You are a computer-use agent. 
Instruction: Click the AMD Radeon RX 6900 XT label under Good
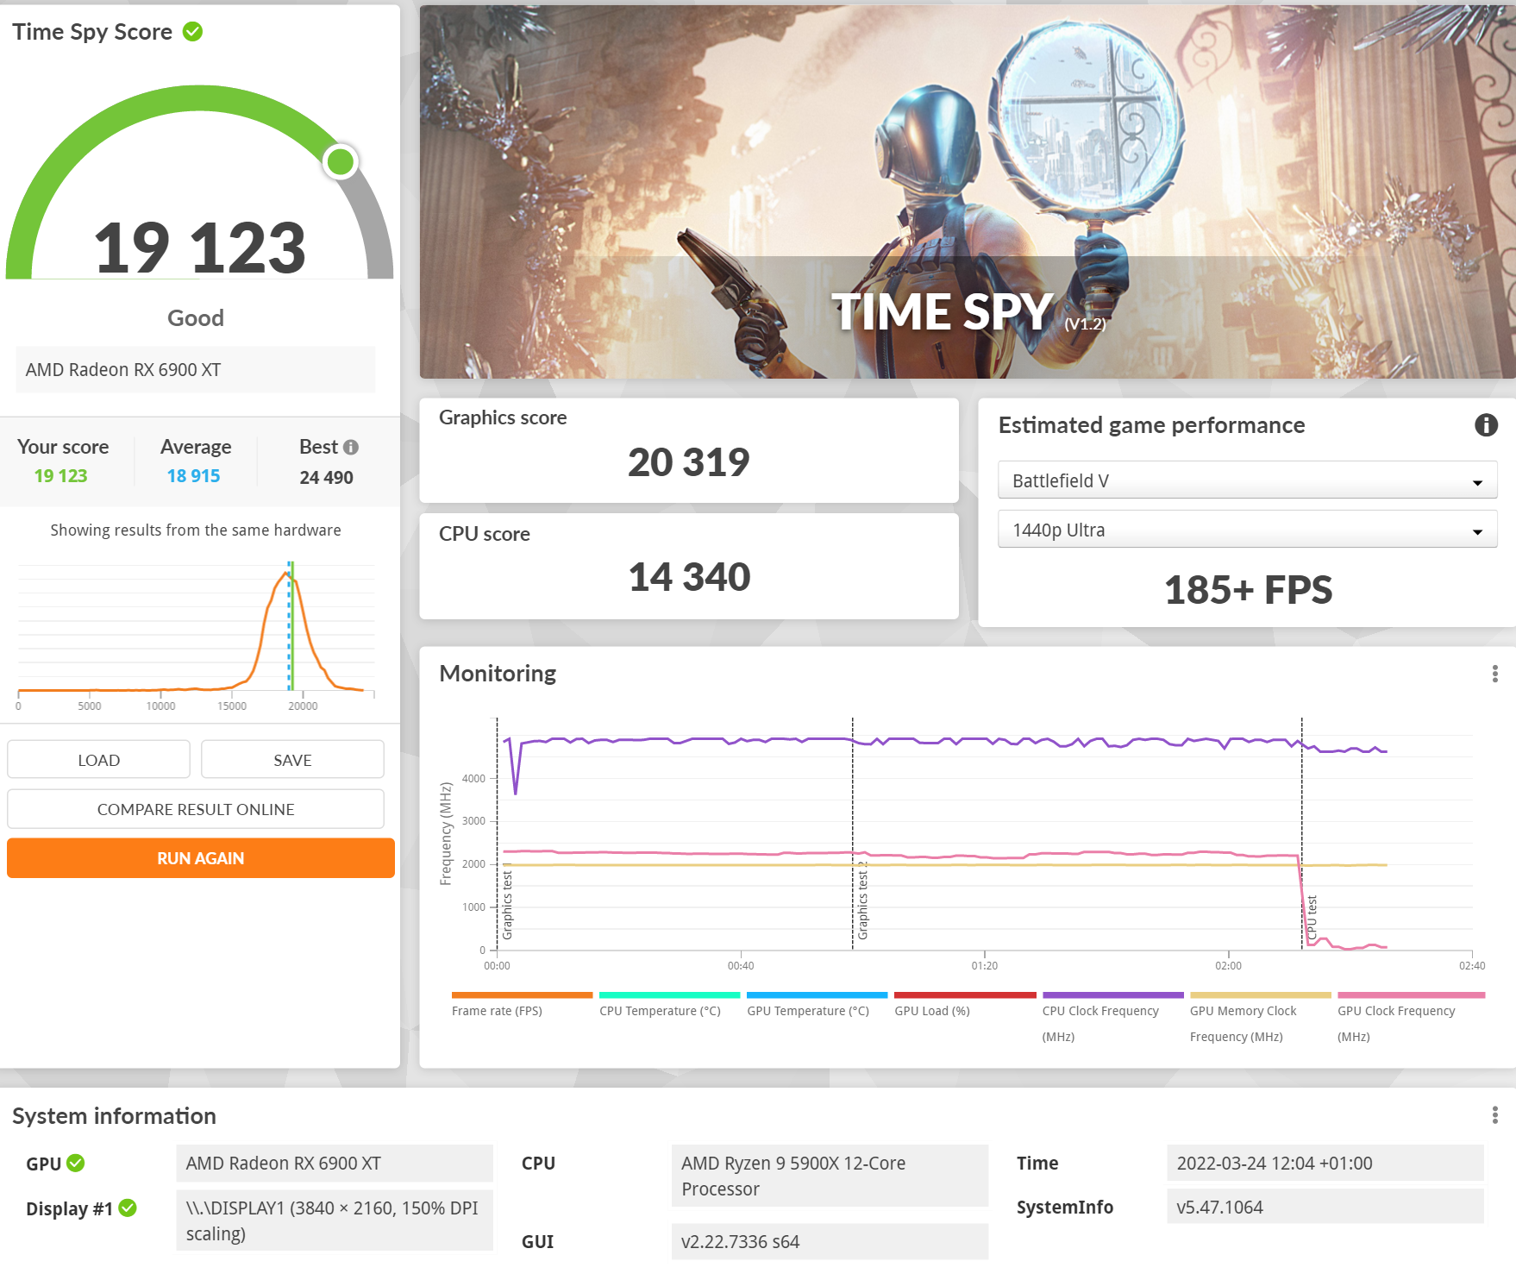tap(195, 370)
